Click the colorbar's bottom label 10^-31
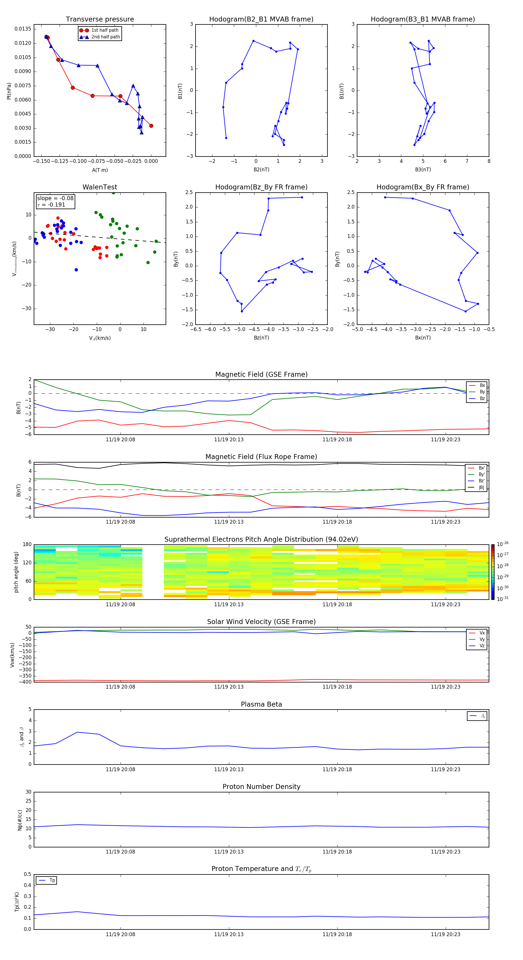The height and width of the screenshot is (960, 523). (503, 599)
